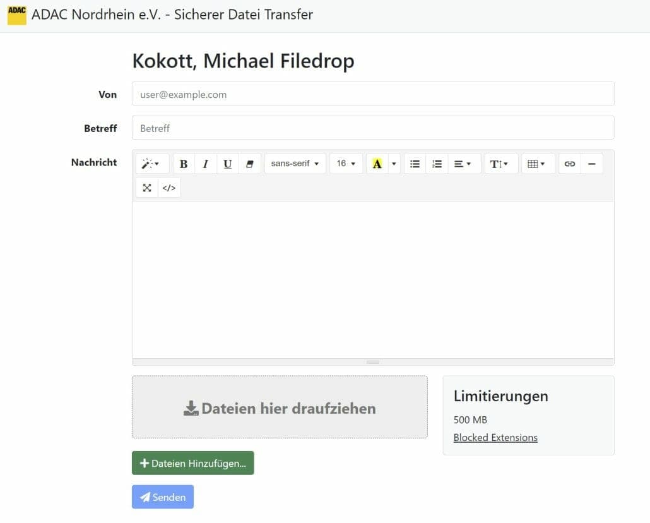Open the sans-serif font family dropdown
Image resolution: width=650 pixels, height=523 pixels.
(295, 164)
